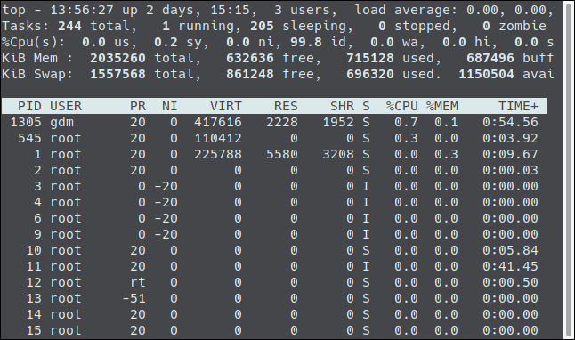The image size is (575, 340).
Task: Select PID 11 in the process list
Action: 34,266
